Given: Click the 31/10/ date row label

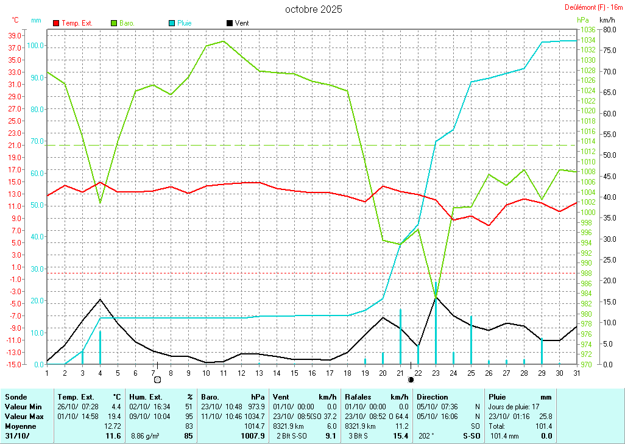Looking at the screenshot, I should point(18,436).
